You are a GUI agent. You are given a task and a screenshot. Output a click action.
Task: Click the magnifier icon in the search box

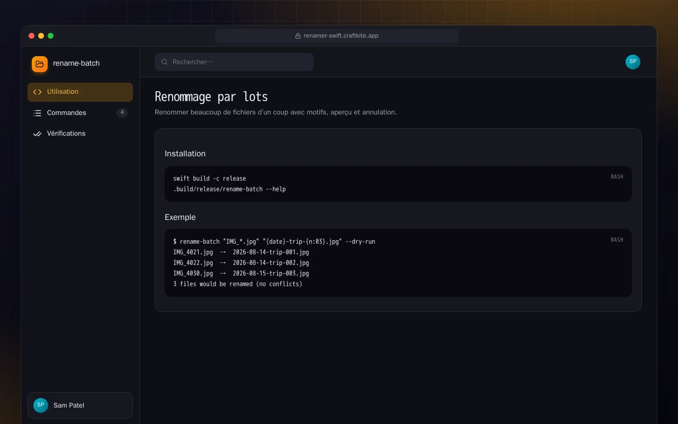point(165,62)
